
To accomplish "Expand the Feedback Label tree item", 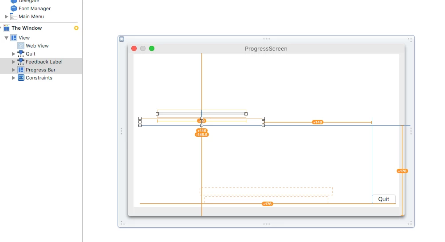I will point(13,62).
